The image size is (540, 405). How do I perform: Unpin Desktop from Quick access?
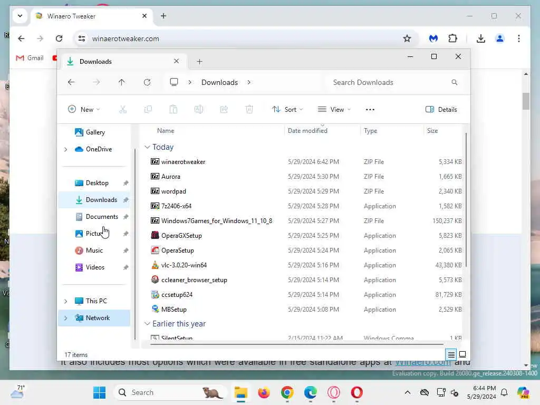pos(126,183)
